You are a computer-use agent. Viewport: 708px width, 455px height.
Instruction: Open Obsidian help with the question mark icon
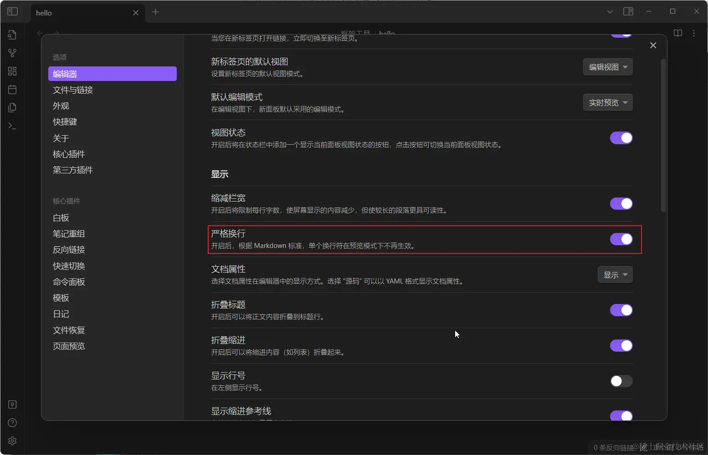tap(12, 423)
